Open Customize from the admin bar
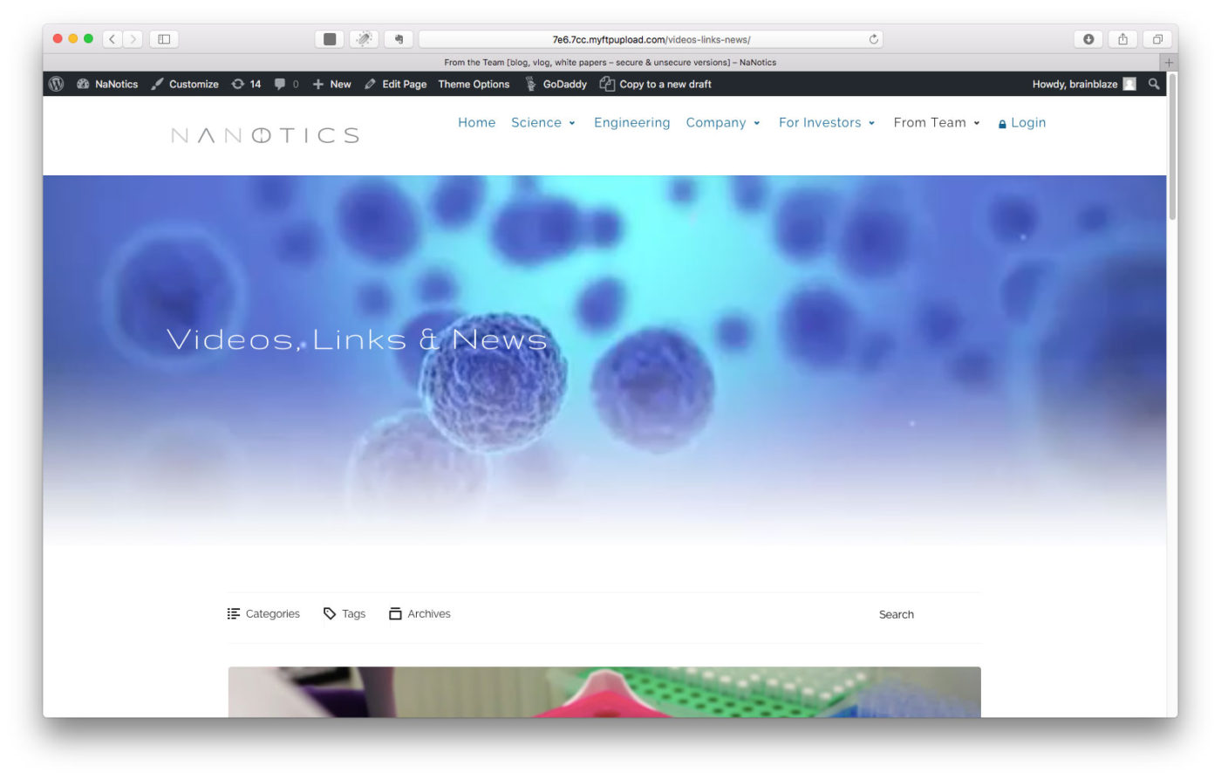1221x779 pixels. coord(185,84)
